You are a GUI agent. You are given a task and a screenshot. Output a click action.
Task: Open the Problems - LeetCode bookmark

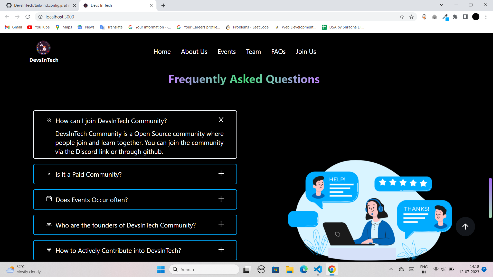(247, 27)
